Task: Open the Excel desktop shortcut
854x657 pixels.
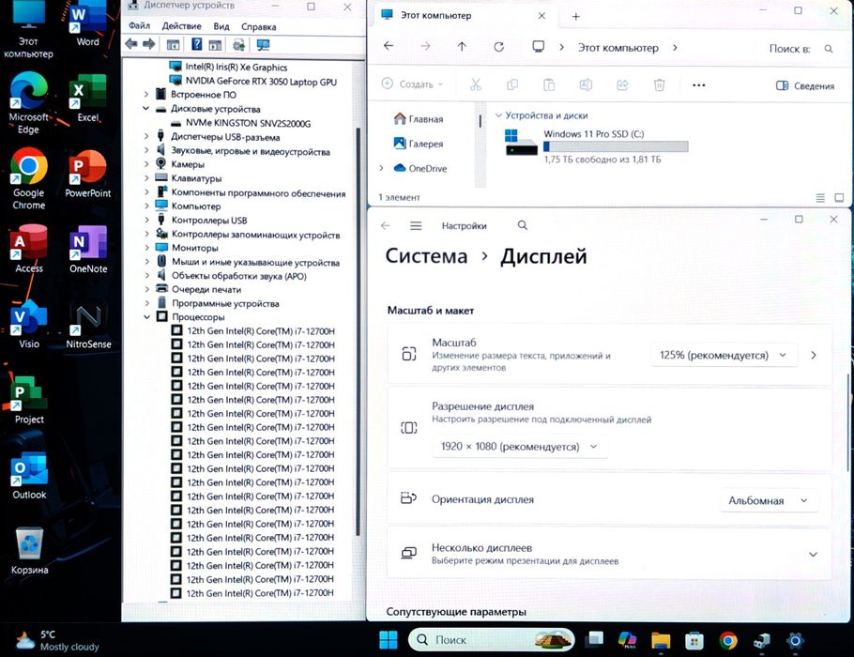Action: pyautogui.click(x=87, y=98)
